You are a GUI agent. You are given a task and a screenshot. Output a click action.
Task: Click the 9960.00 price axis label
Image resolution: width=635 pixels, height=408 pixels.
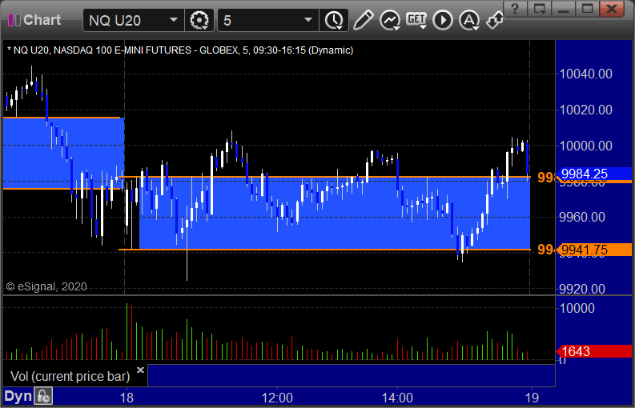pos(583,217)
